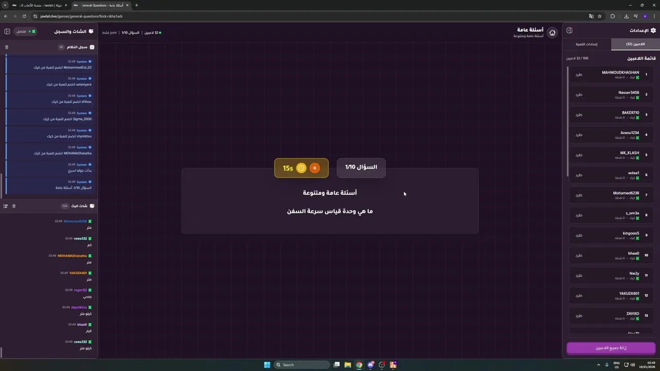Open the translate page icon
This screenshot has height=371, width=660.
coord(591,16)
